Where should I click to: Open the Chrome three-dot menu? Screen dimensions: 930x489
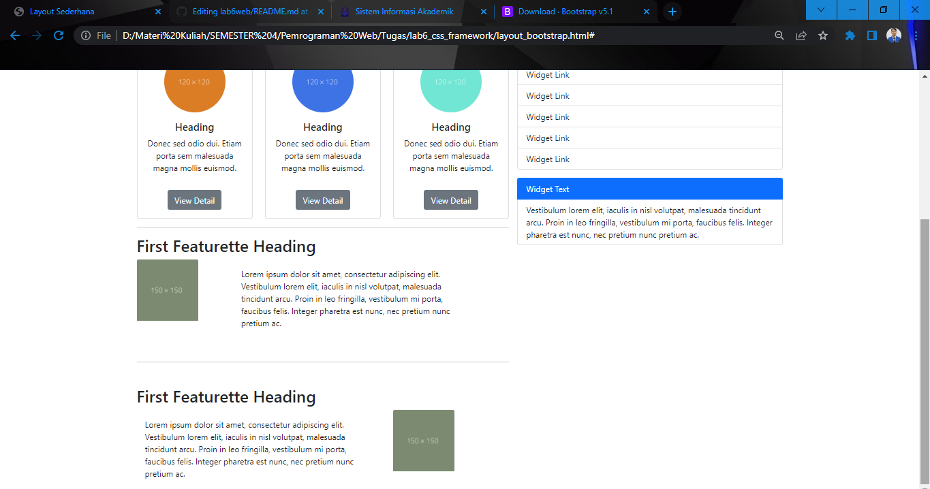coord(916,34)
